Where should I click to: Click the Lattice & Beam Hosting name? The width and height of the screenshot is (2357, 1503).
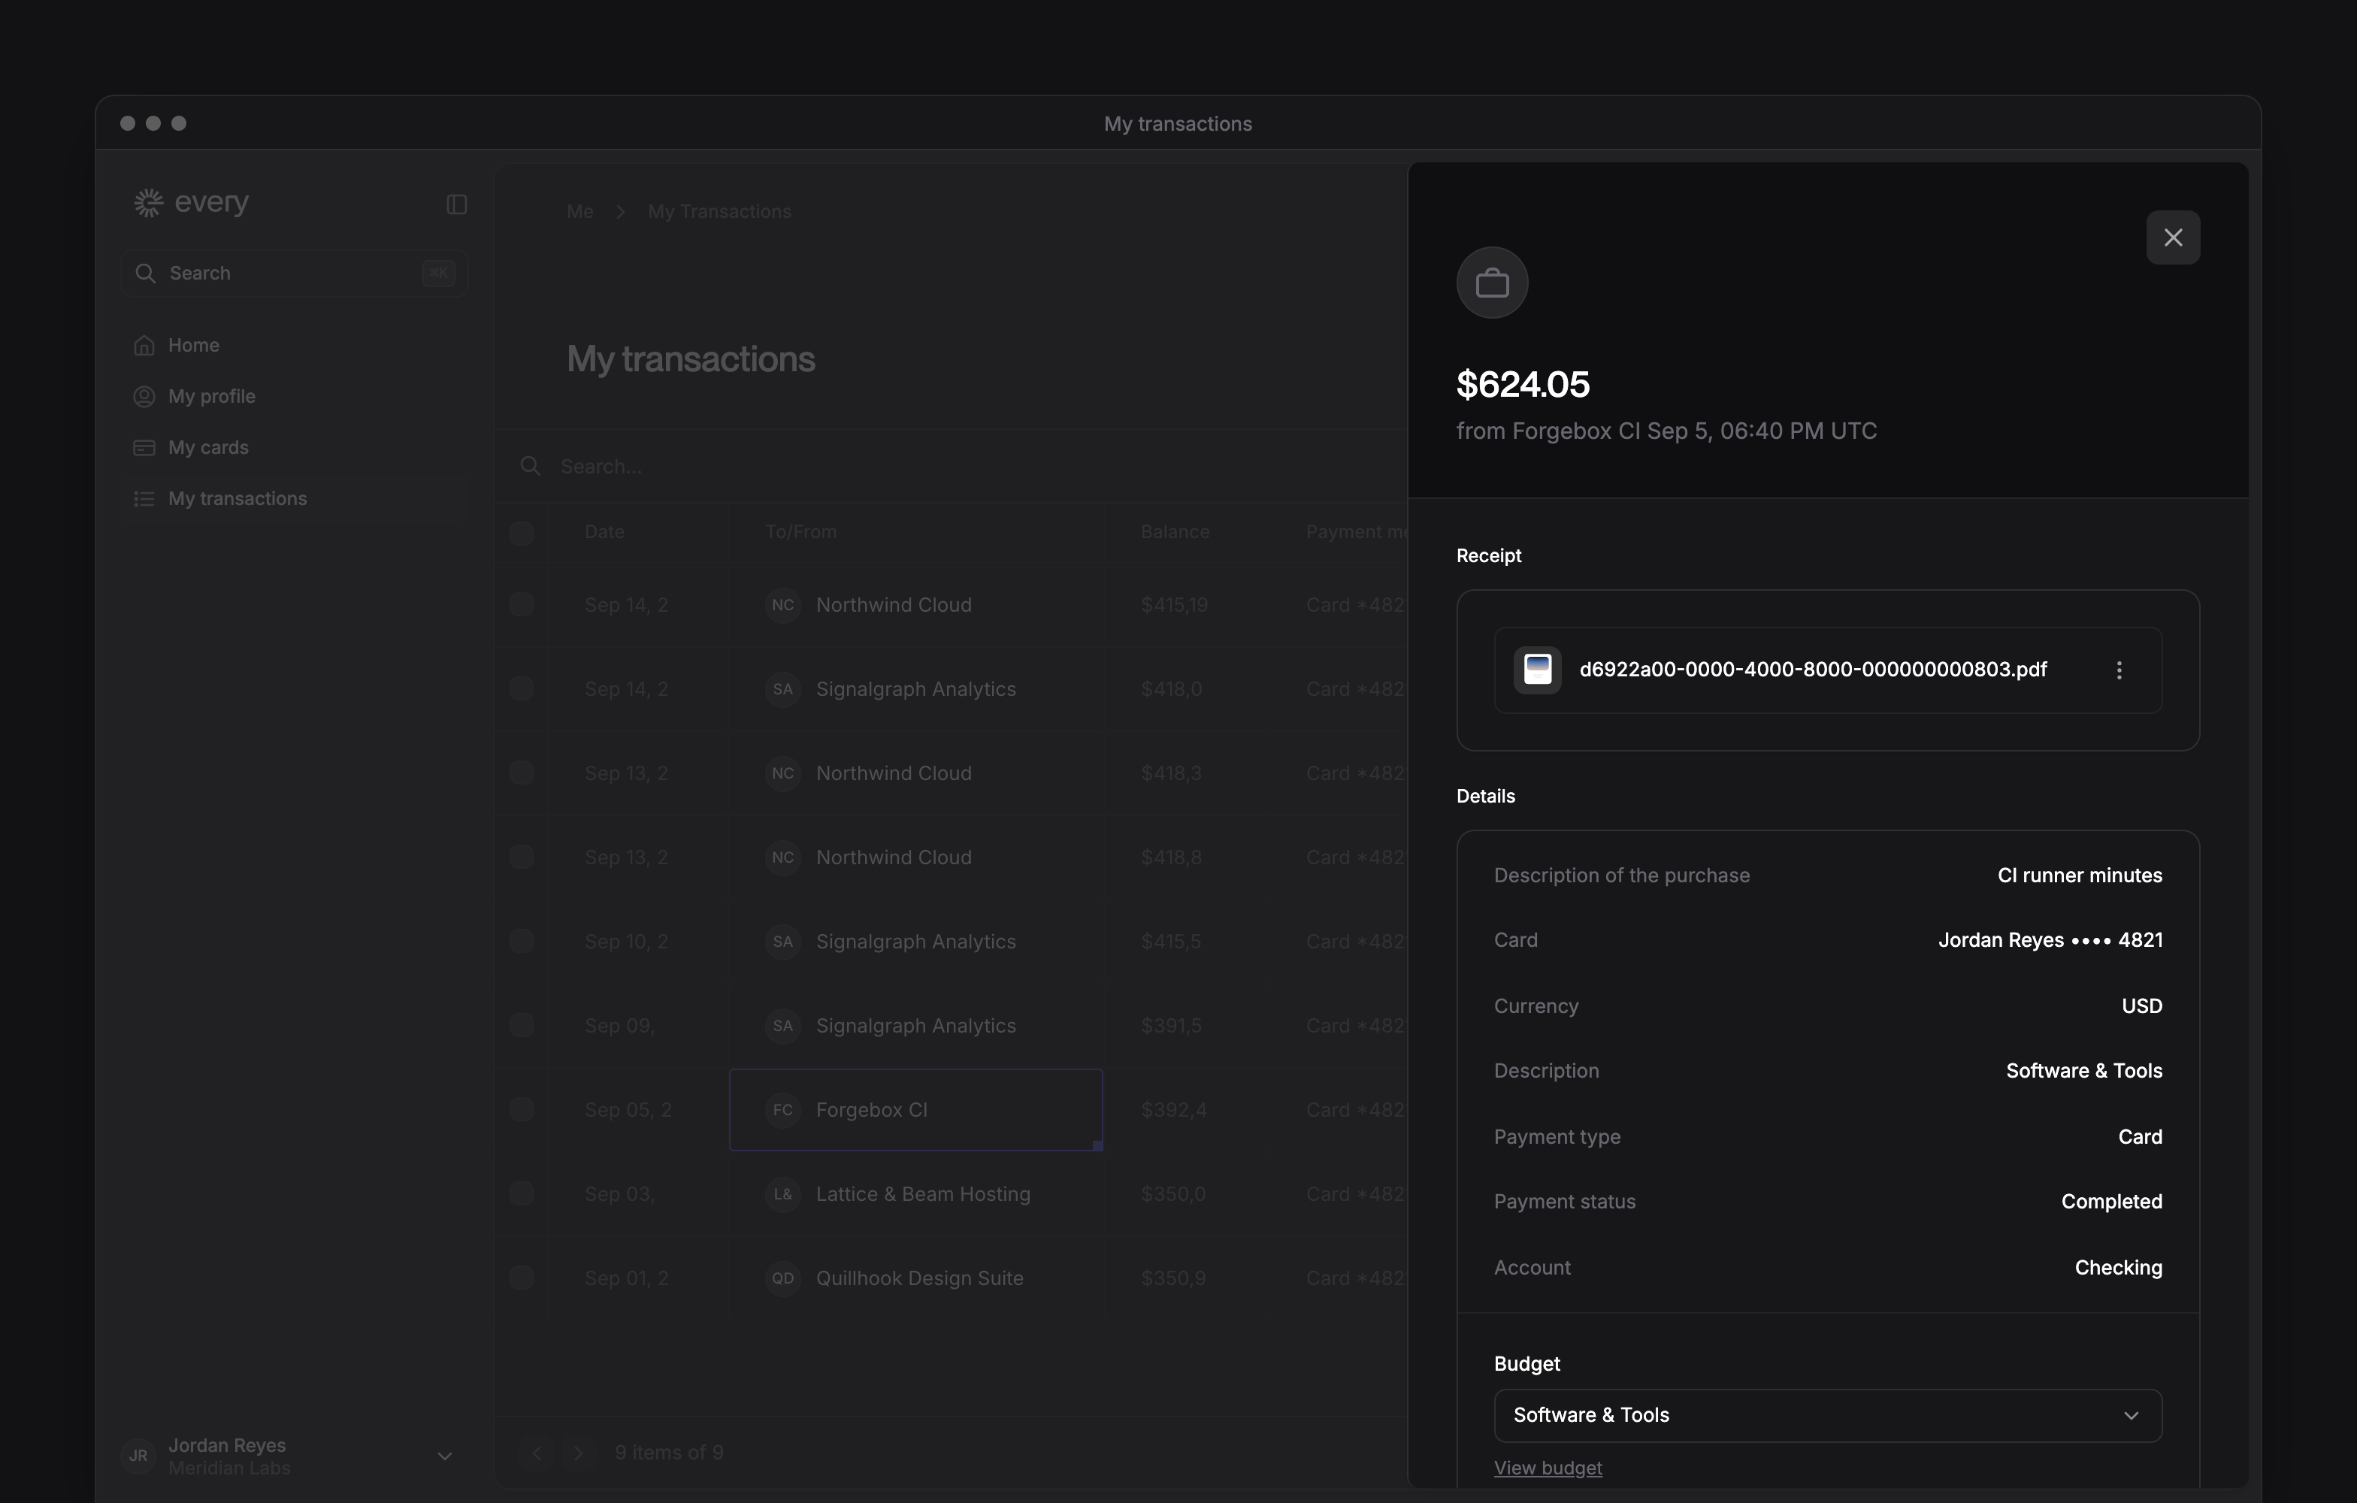pos(923,1194)
